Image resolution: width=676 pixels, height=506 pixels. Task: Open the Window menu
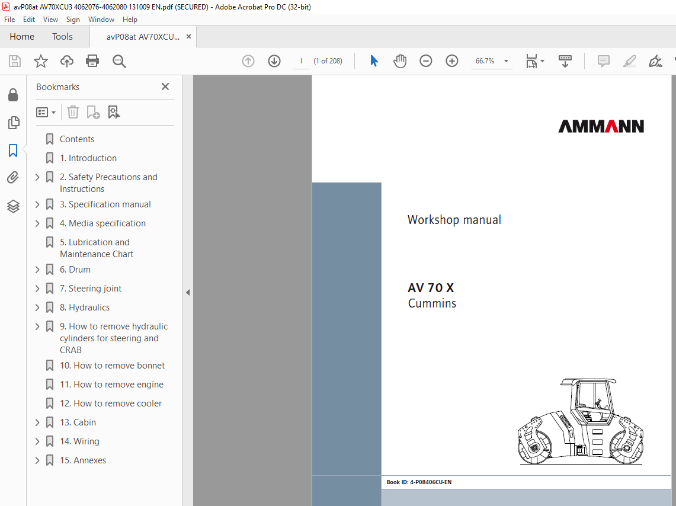pos(101,20)
